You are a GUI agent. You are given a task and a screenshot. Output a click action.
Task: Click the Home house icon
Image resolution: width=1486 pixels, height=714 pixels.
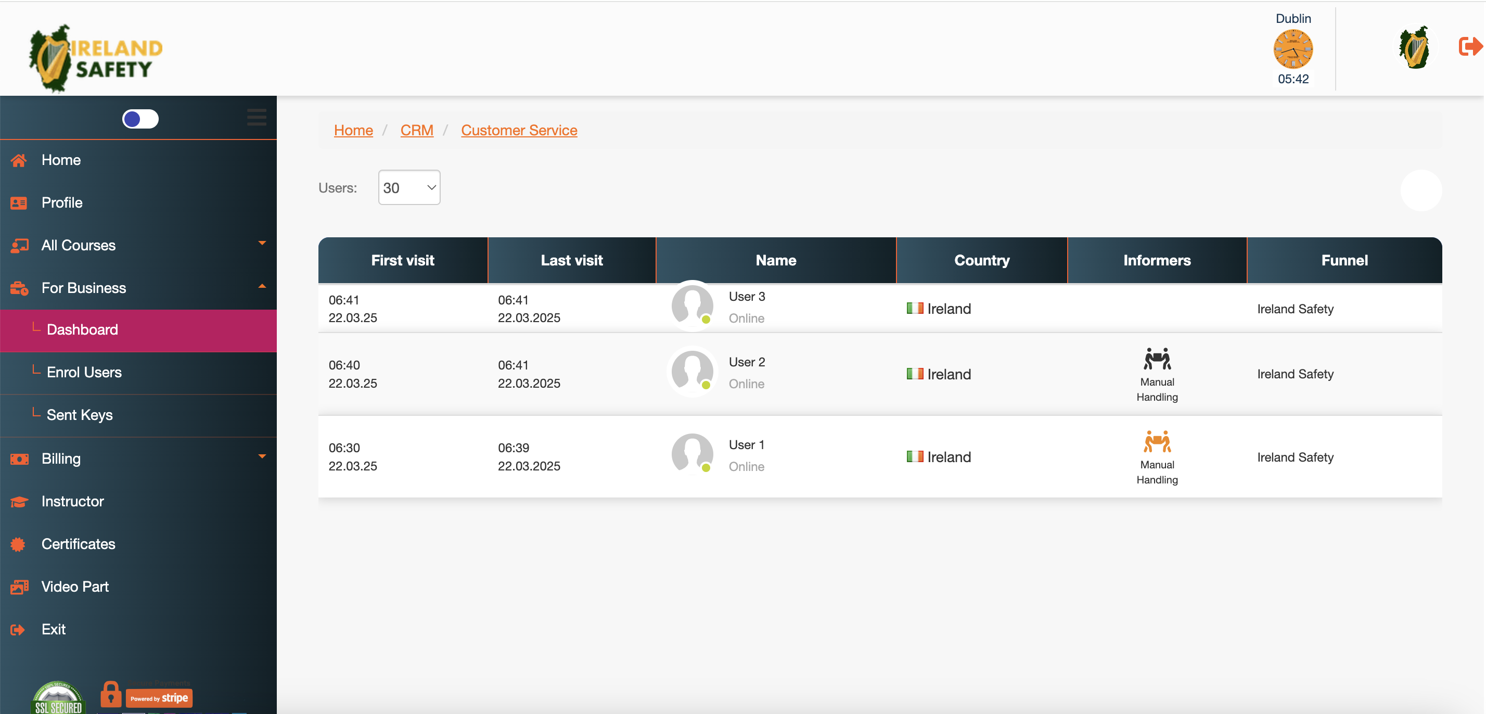point(19,160)
